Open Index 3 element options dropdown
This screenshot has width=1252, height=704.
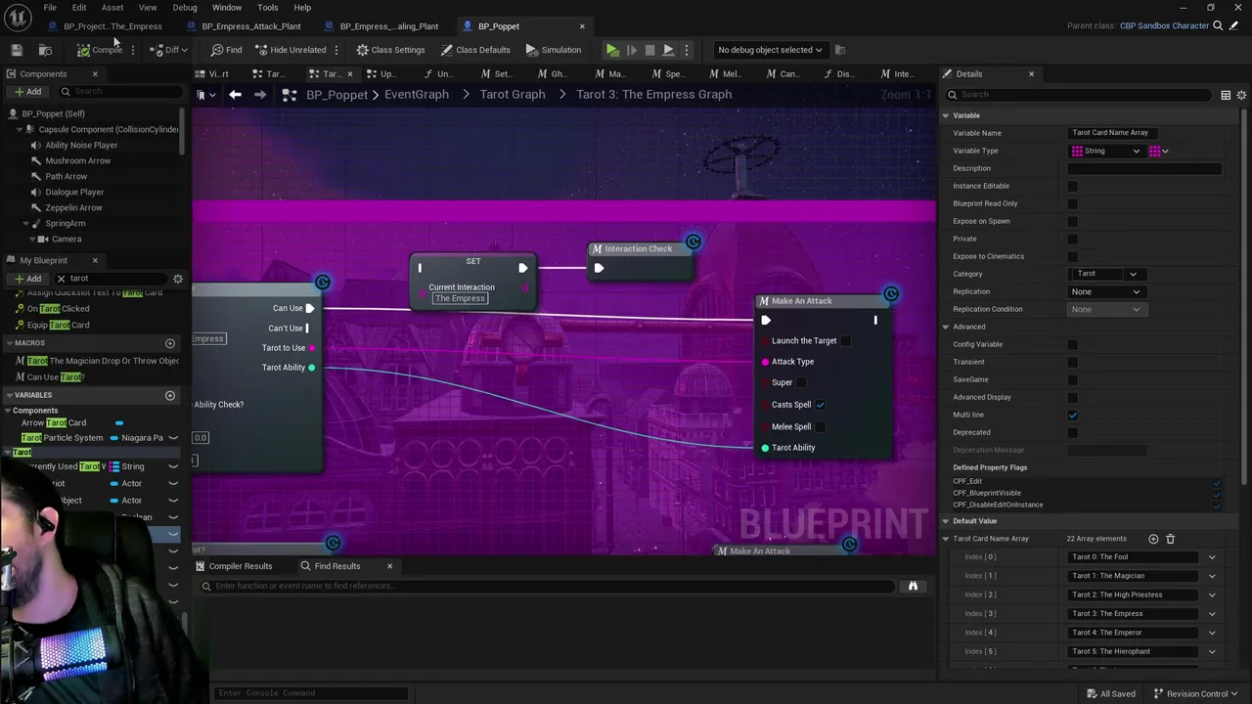pos(1211,614)
